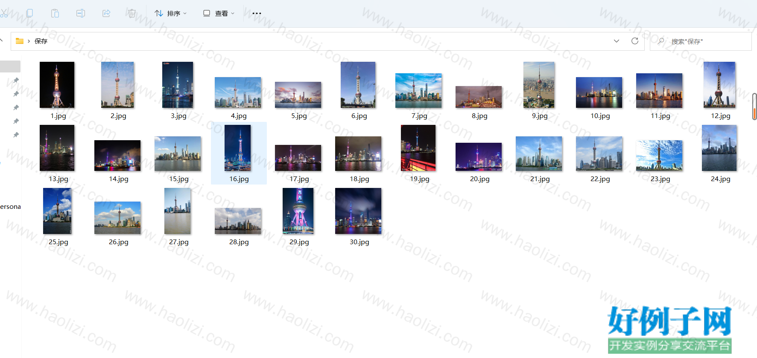Select thumbnail 4.jpg
The image size is (757, 358).
point(238,92)
